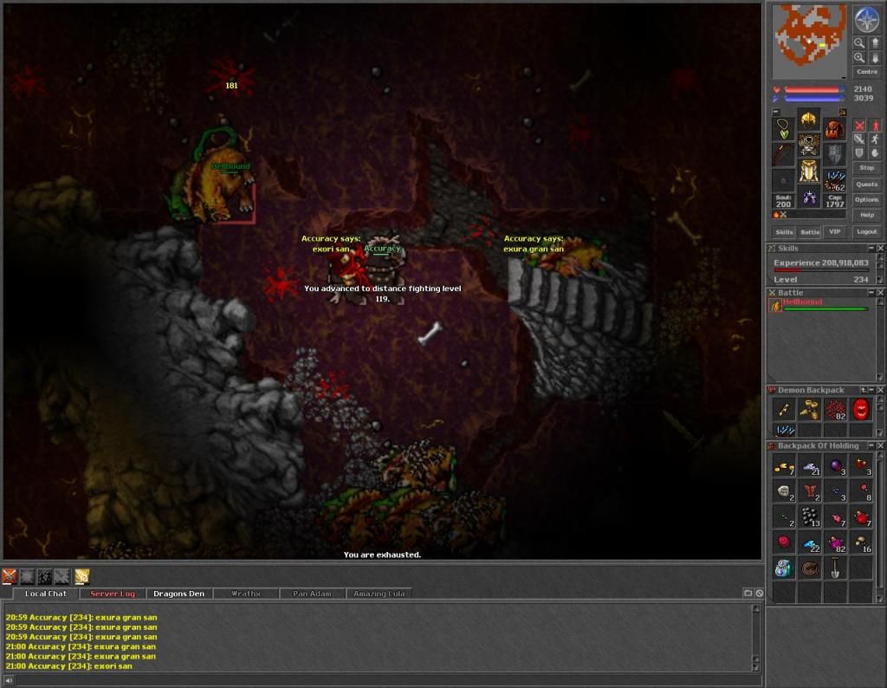The image size is (887, 688).
Task: Minimize the Skills window
Action: (871, 249)
